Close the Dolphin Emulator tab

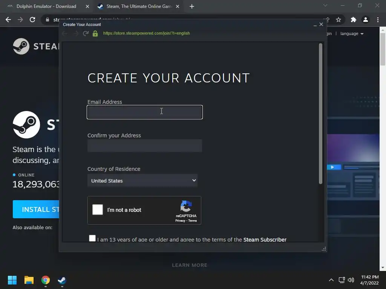click(x=87, y=6)
